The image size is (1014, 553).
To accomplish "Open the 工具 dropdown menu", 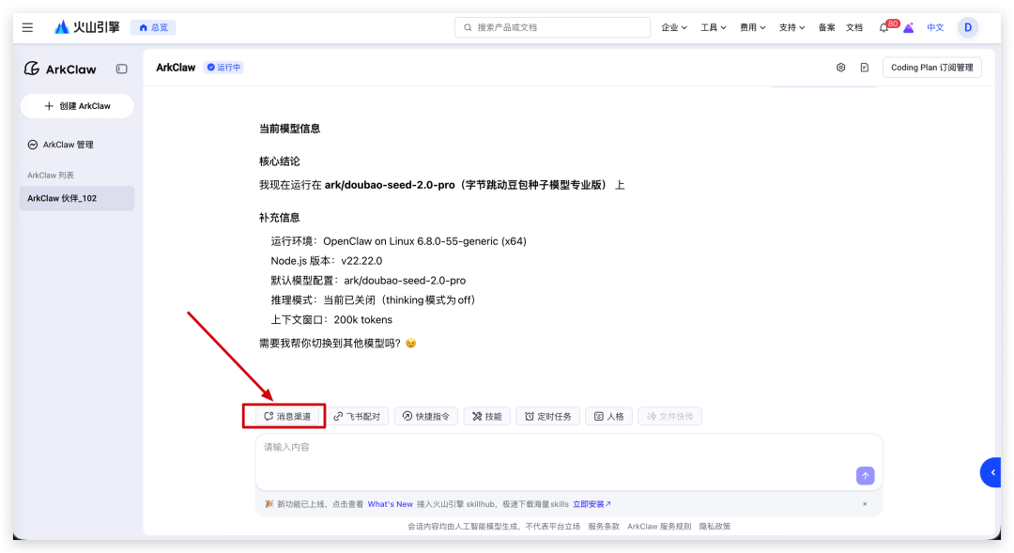I will 714,27.
